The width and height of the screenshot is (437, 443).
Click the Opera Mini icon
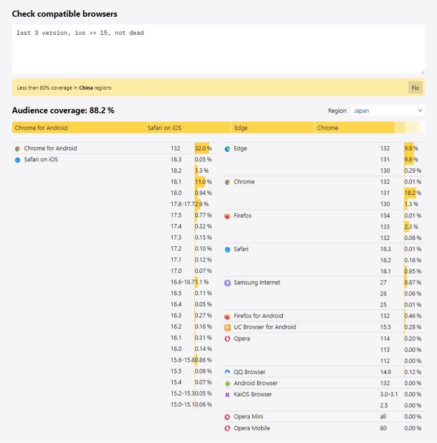(x=227, y=417)
